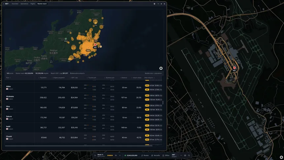Click the map icon in bottom toolbar
The height and width of the screenshot is (160, 284).
[185, 155]
